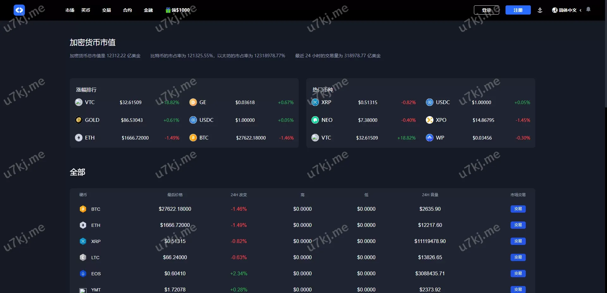
Task: Click the EOS coin icon in table
Action: [83, 274]
